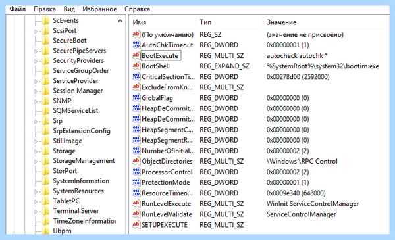Click the DWORD icon of HeapSegmentR...
Viewport: 395px width, 240px height.
click(x=136, y=140)
